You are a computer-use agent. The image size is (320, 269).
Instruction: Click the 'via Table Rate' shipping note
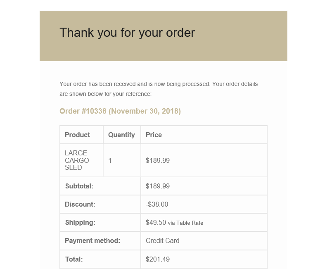pos(185,223)
